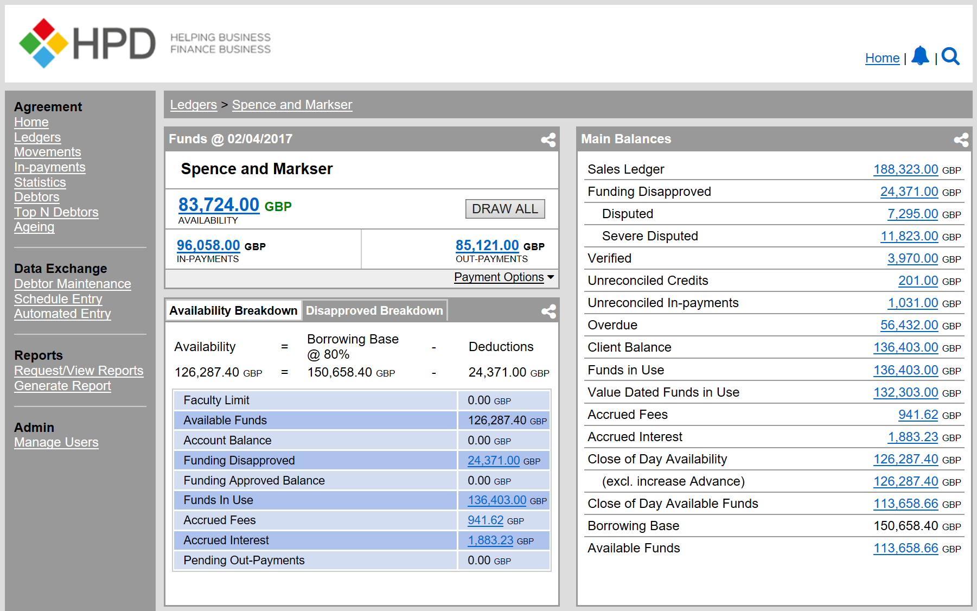
Task: Open Client Balance 136,403.00
Action: (906, 347)
